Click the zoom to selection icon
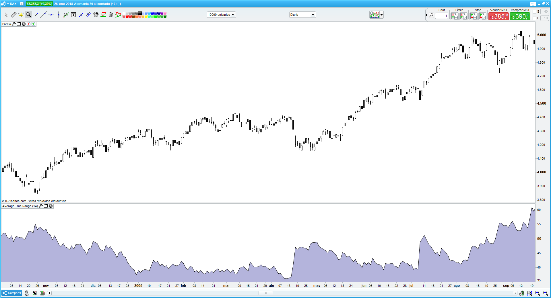This screenshot has width=551, height=298. tap(529, 293)
